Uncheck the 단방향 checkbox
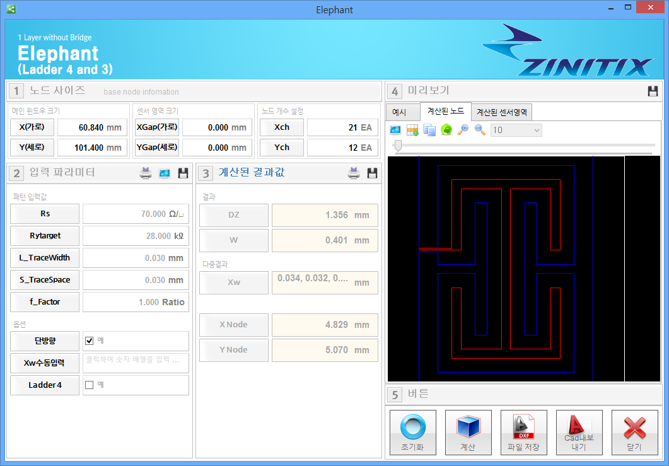669x466 pixels. (90, 341)
